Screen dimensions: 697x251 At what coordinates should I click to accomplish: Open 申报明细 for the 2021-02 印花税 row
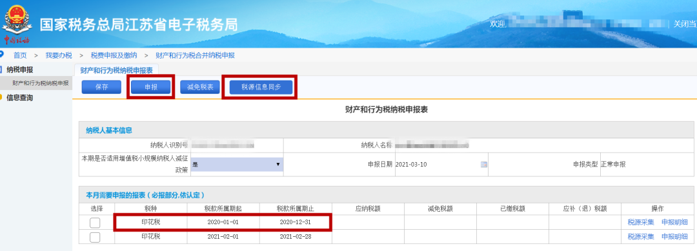pos(675,237)
